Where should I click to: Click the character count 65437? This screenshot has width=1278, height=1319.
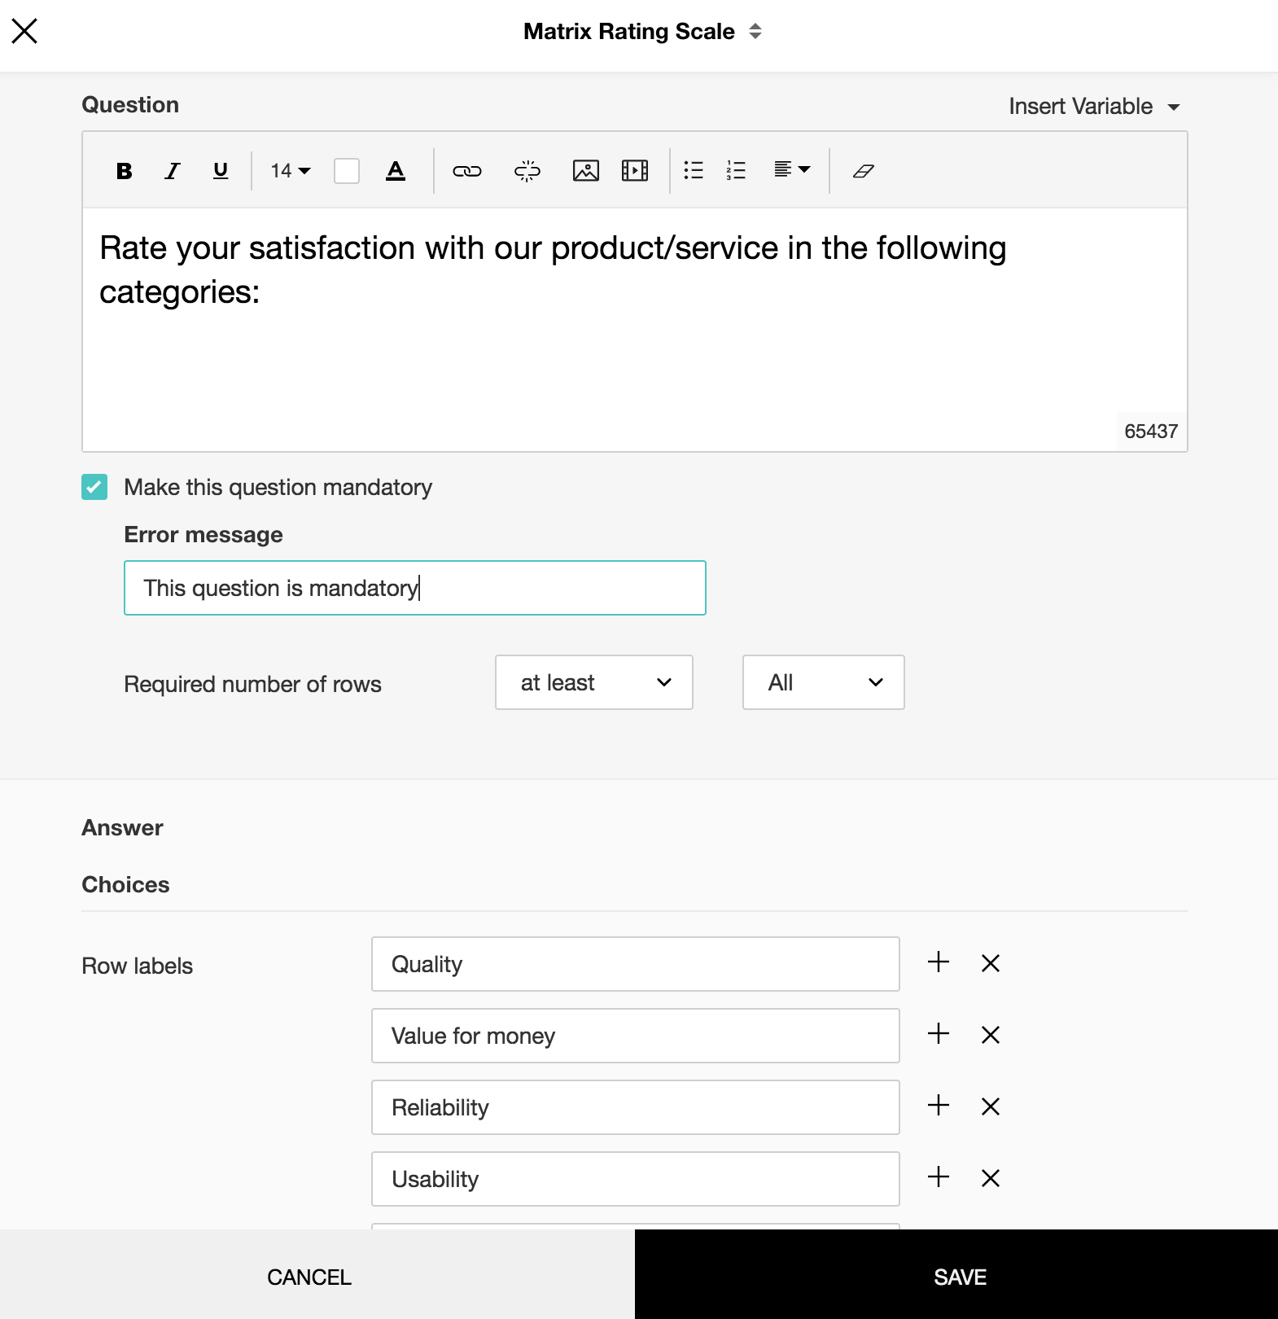coord(1151,432)
